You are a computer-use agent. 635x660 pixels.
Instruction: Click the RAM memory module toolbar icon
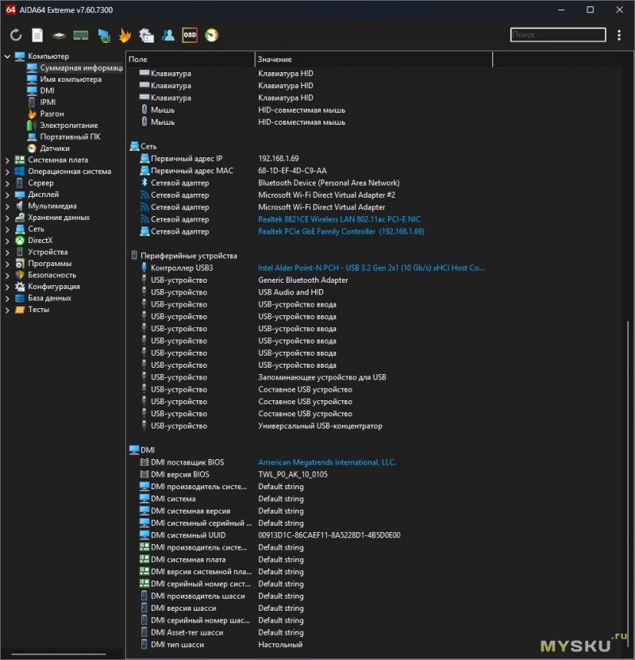(81, 36)
